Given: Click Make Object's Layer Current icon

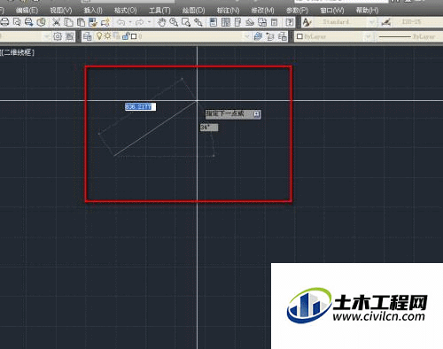Looking at the screenshot, I should [258, 36].
